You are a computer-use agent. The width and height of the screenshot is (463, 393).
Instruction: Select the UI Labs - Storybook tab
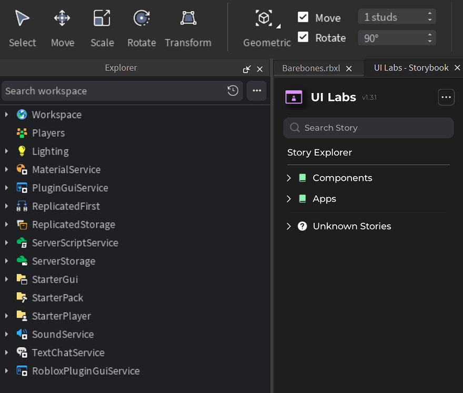pyautogui.click(x=410, y=67)
